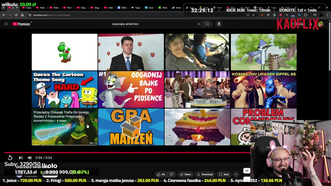Clear the search box with X
This screenshot has height=186, width=331.
(x=199, y=24)
